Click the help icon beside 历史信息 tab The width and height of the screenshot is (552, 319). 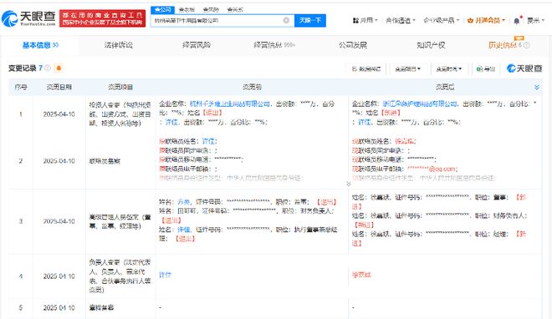[x=527, y=45]
